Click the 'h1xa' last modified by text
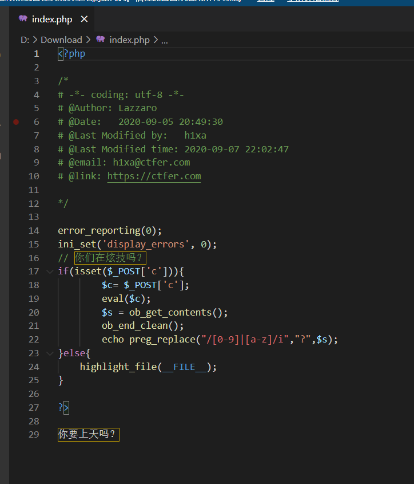The image size is (414, 484). [196, 136]
